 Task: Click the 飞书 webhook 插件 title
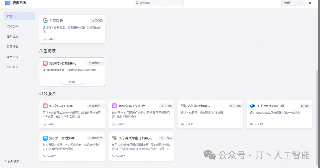(x=271, y=106)
